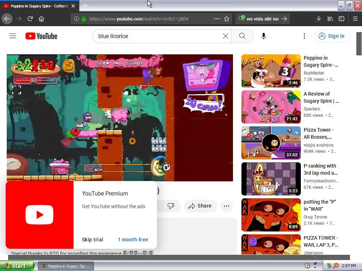This screenshot has width=362, height=271.
Task: Select Peppino in Sugary Spi taskbar button
Action: [x=66, y=266]
